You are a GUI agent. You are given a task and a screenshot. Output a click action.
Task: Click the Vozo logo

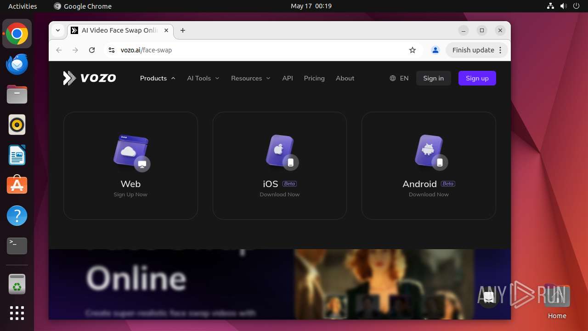pyautogui.click(x=90, y=78)
